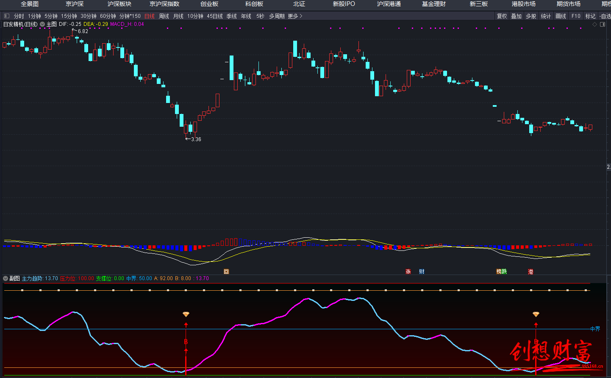Click the 复权 button
This screenshot has width=611, height=378.
pos(502,16)
